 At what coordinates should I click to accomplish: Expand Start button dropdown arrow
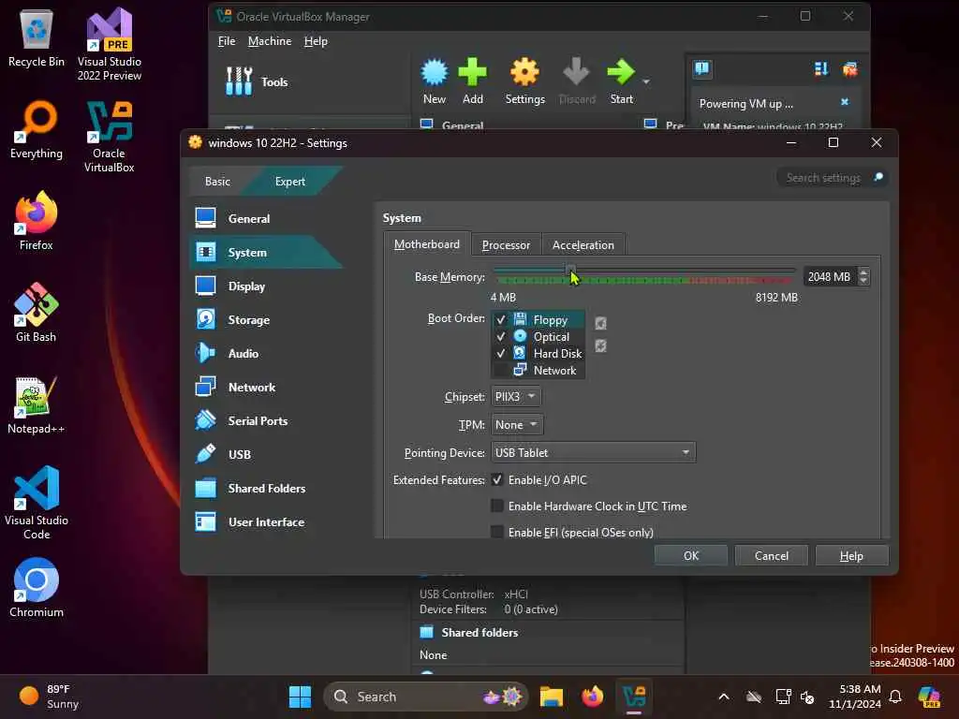pyautogui.click(x=646, y=81)
